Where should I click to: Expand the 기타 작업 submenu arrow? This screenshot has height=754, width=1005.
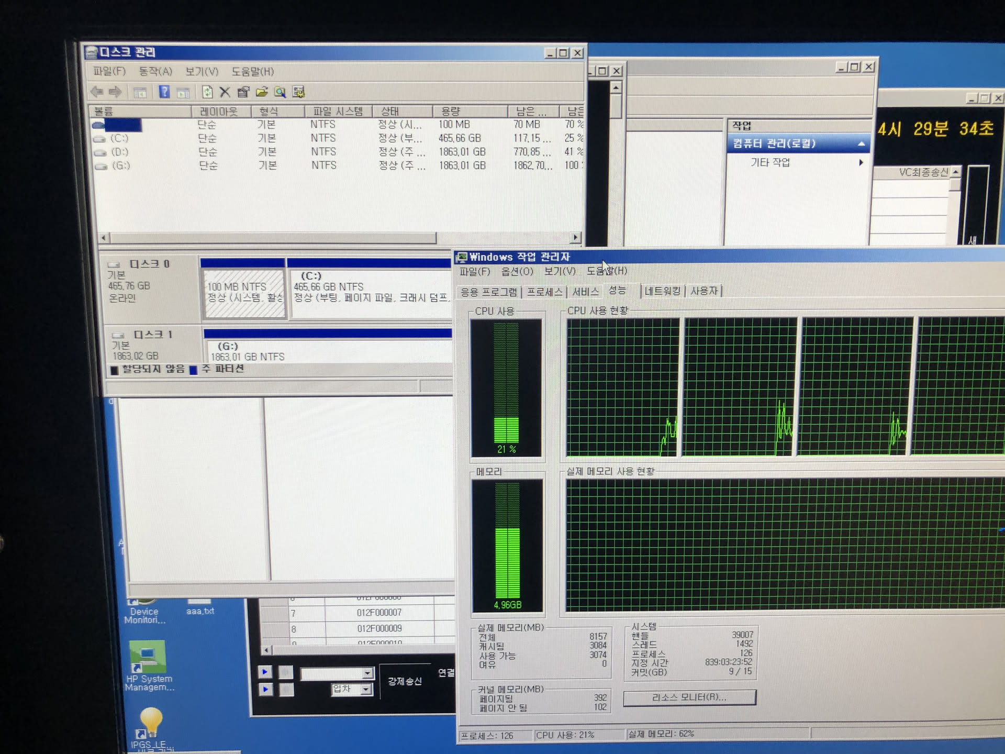click(x=861, y=163)
